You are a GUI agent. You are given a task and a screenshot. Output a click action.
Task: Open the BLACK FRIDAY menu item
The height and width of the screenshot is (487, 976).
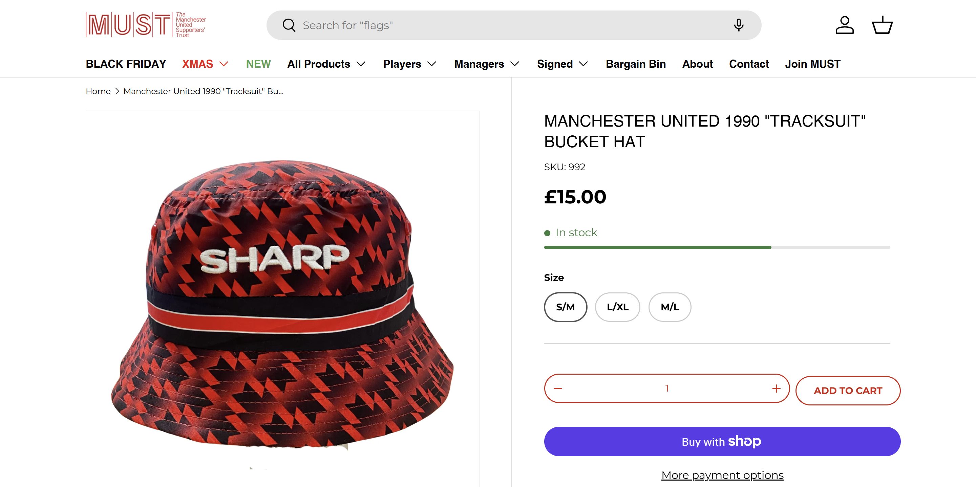pyautogui.click(x=126, y=64)
